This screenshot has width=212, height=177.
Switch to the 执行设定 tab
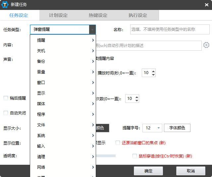tap(138, 15)
